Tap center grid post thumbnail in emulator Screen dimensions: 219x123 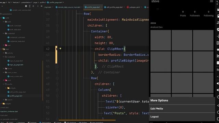pos(182,61)
